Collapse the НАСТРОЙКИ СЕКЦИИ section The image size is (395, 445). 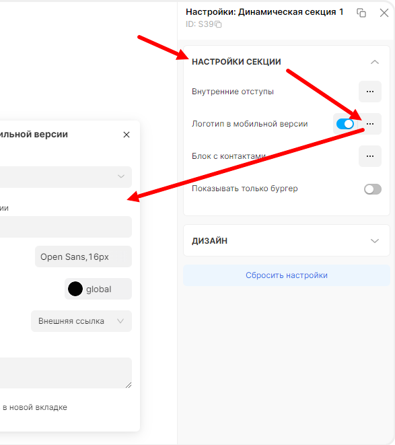pos(375,62)
